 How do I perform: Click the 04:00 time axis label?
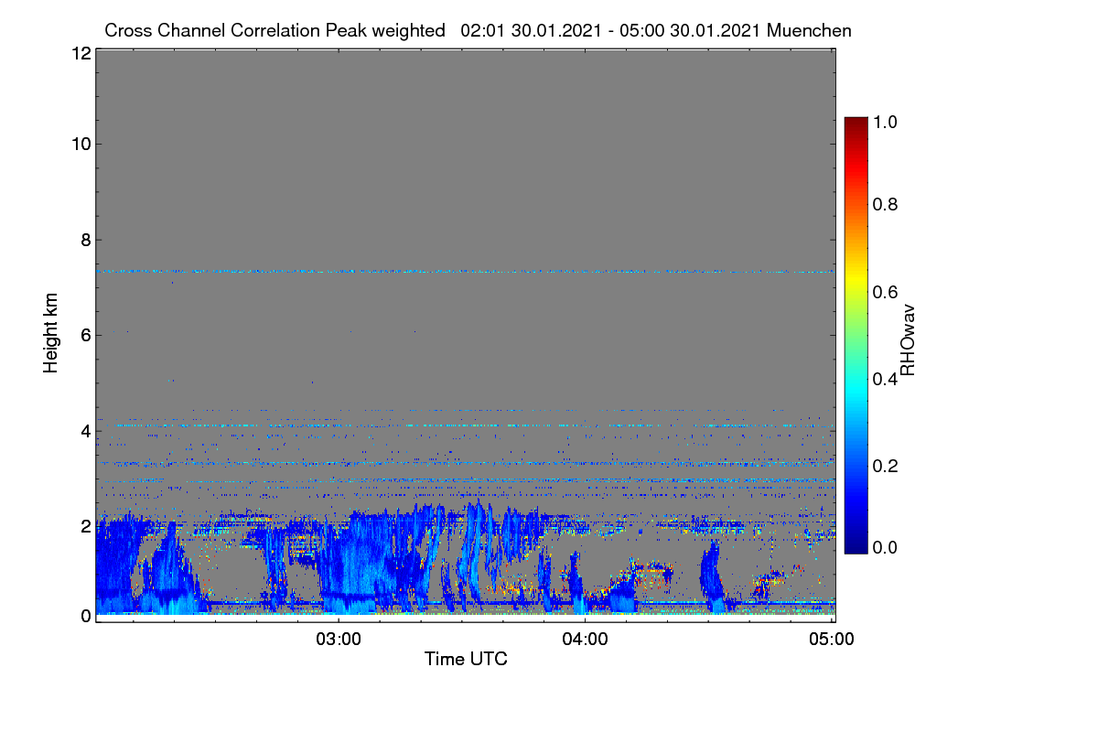click(x=586, y=640)
